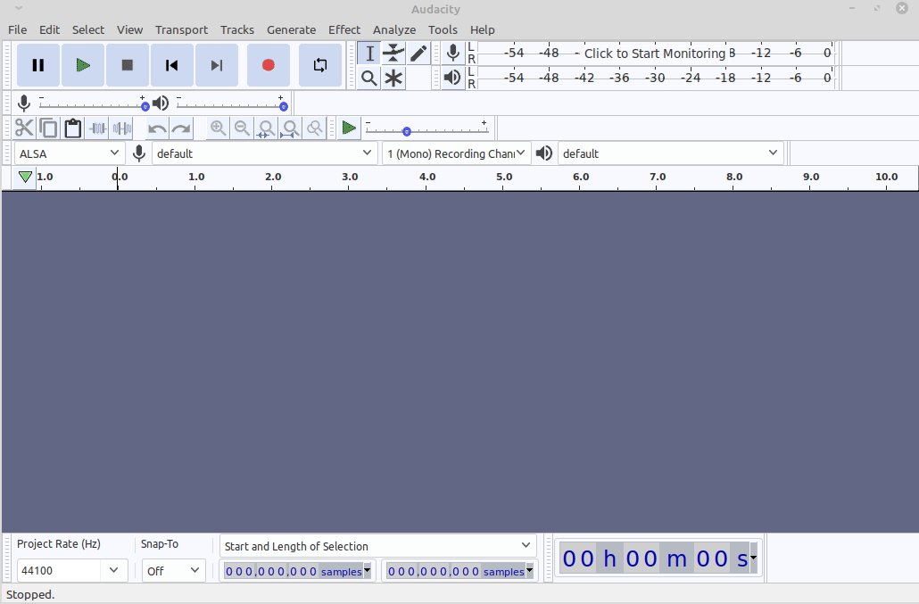
Task: Click the Redo arrow icon
Action: pos(181,128)
